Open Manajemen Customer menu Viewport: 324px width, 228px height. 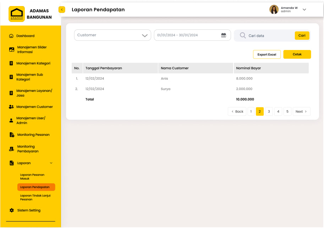34,107
